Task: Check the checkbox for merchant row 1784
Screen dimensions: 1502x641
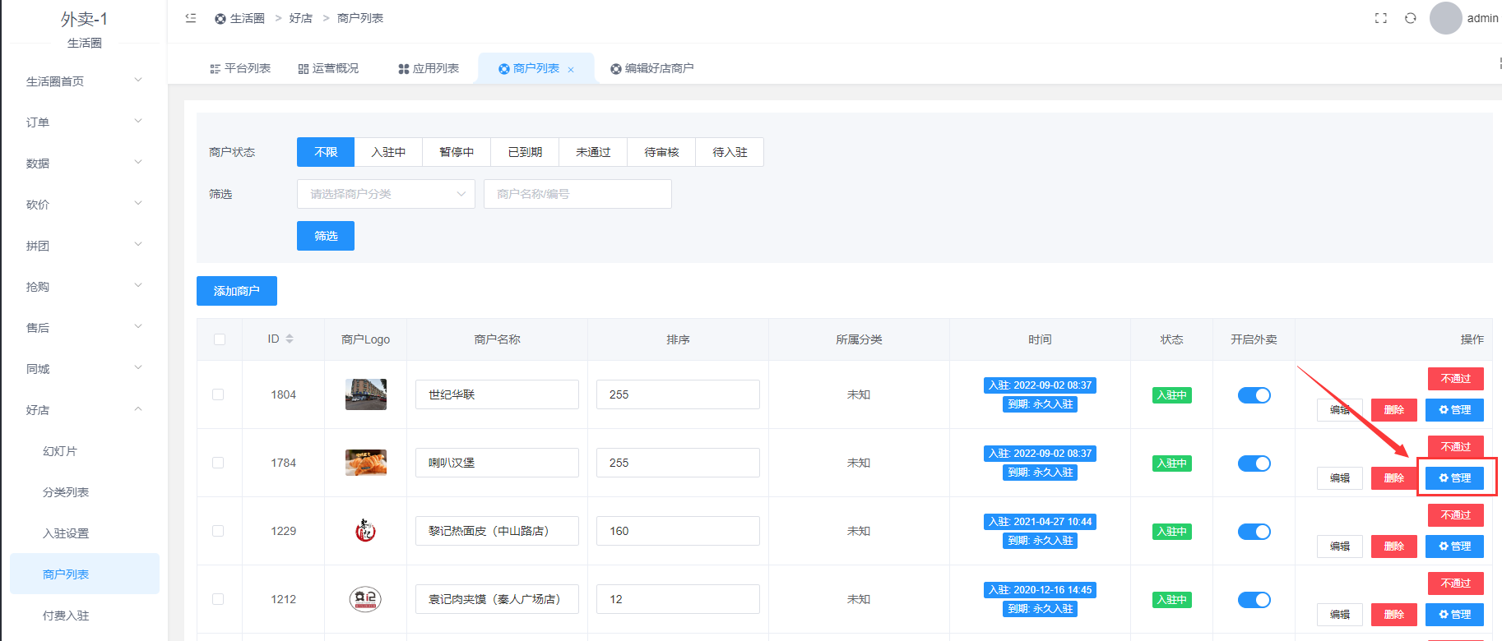Action: pyautogui.click(x=218, y=463)
